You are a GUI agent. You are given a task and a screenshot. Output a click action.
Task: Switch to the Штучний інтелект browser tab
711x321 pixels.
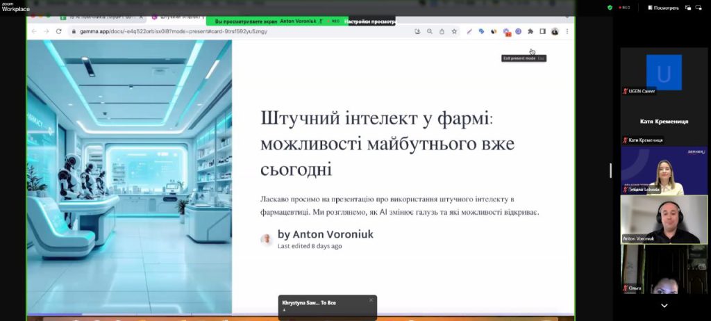click(177, 17)
